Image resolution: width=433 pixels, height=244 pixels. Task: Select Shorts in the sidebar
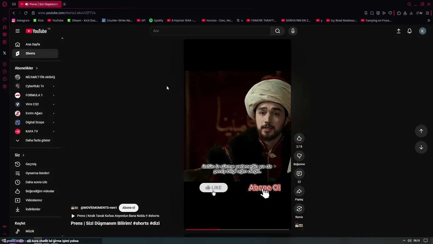pyautogui.click(x=35, y=53)
